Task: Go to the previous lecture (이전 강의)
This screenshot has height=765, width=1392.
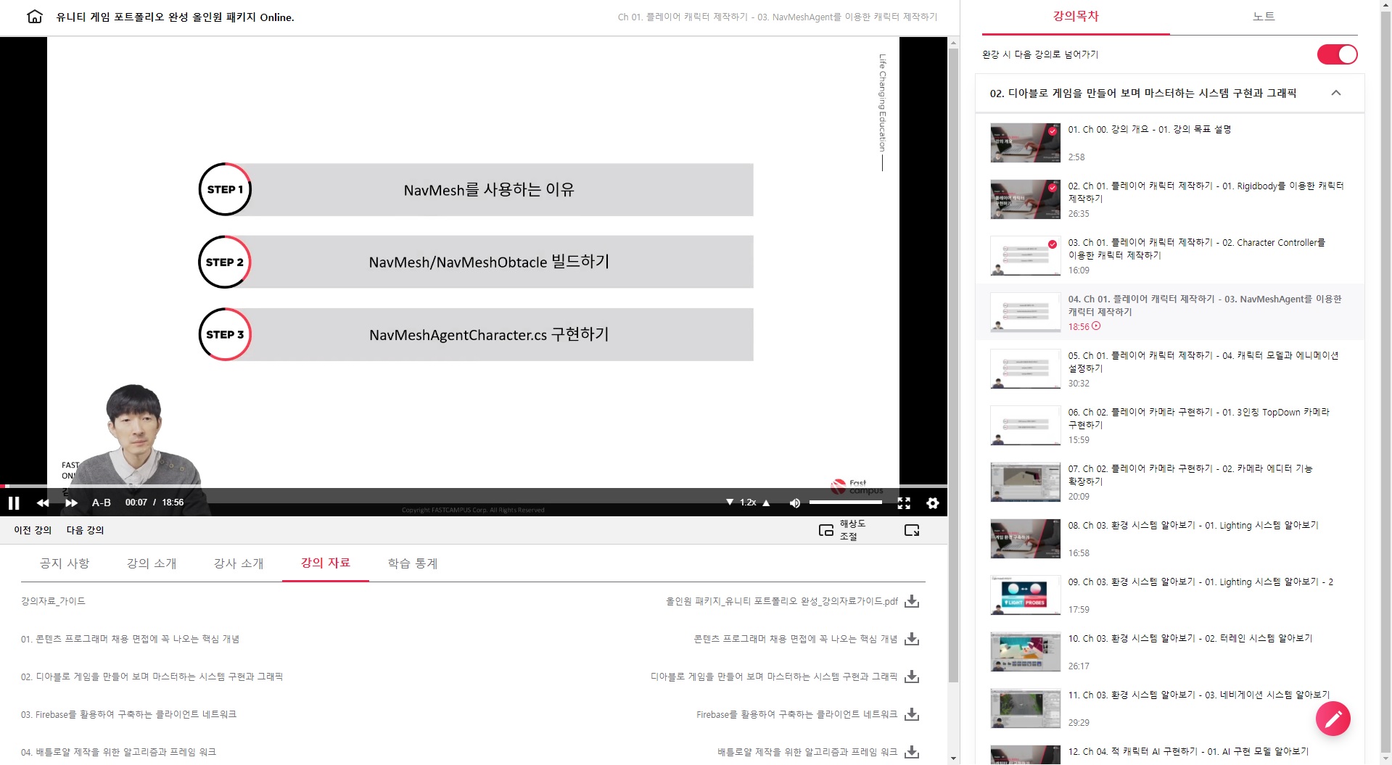Action: 33,530
